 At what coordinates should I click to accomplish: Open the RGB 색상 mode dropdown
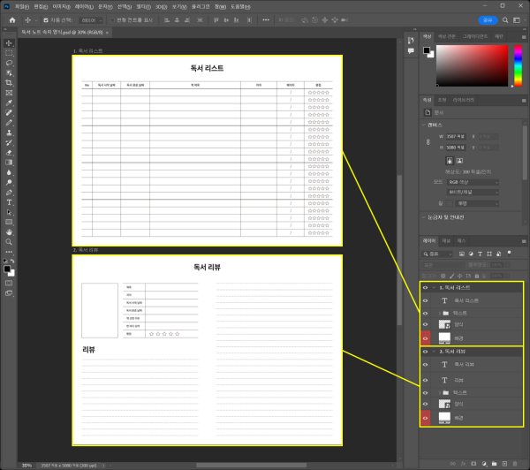click(473, 181)
